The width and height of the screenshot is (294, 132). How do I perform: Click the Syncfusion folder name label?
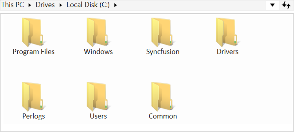pos(163,52)
